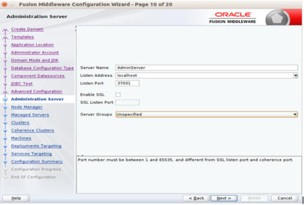Go to Managed Servers setup
The image size is (304, 205).
click(30, 115)
